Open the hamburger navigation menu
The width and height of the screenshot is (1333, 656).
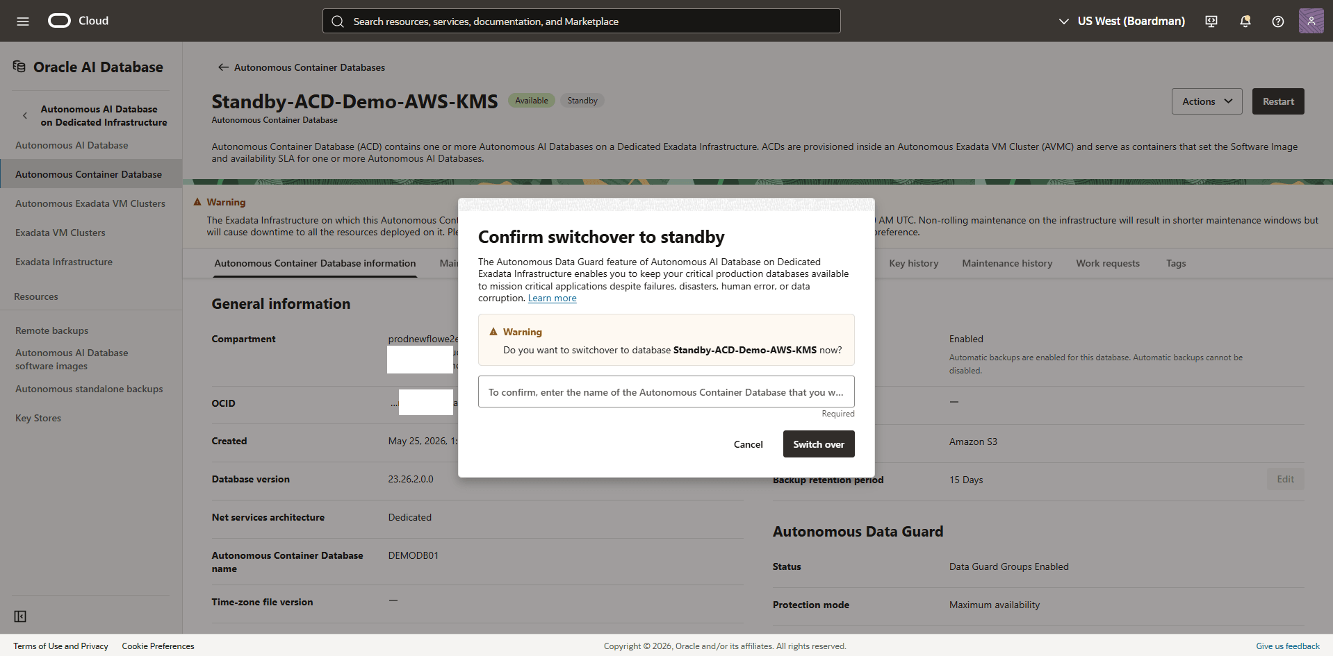(23, 21)
